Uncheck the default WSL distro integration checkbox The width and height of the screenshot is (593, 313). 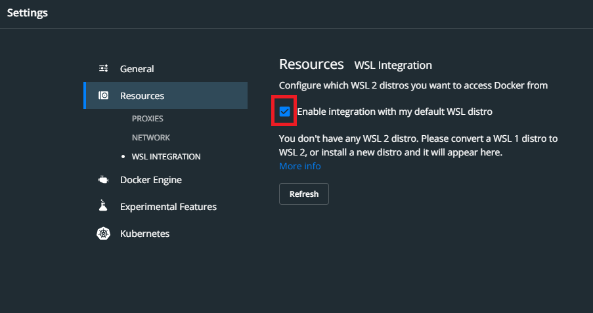pos(285,112)
